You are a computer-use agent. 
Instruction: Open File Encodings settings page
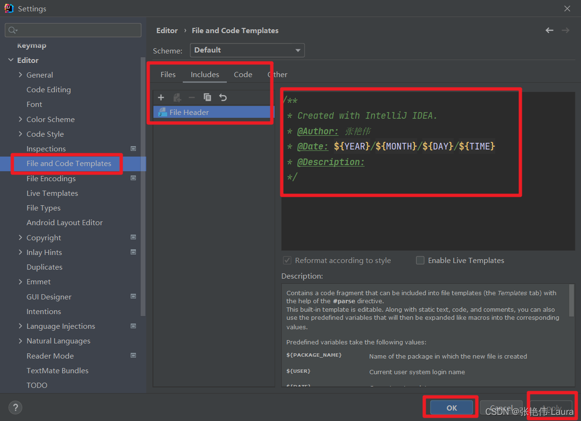(51, 178)
